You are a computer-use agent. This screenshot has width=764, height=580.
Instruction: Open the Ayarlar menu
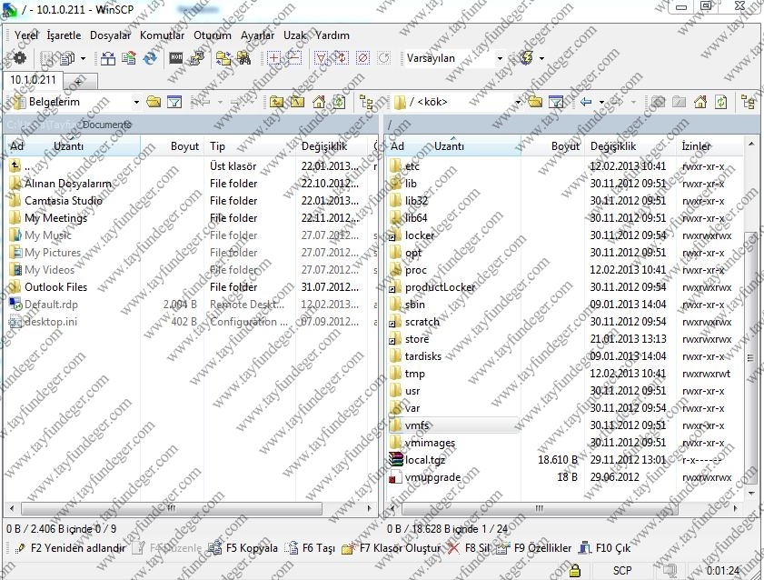click(x=257, y=35)
